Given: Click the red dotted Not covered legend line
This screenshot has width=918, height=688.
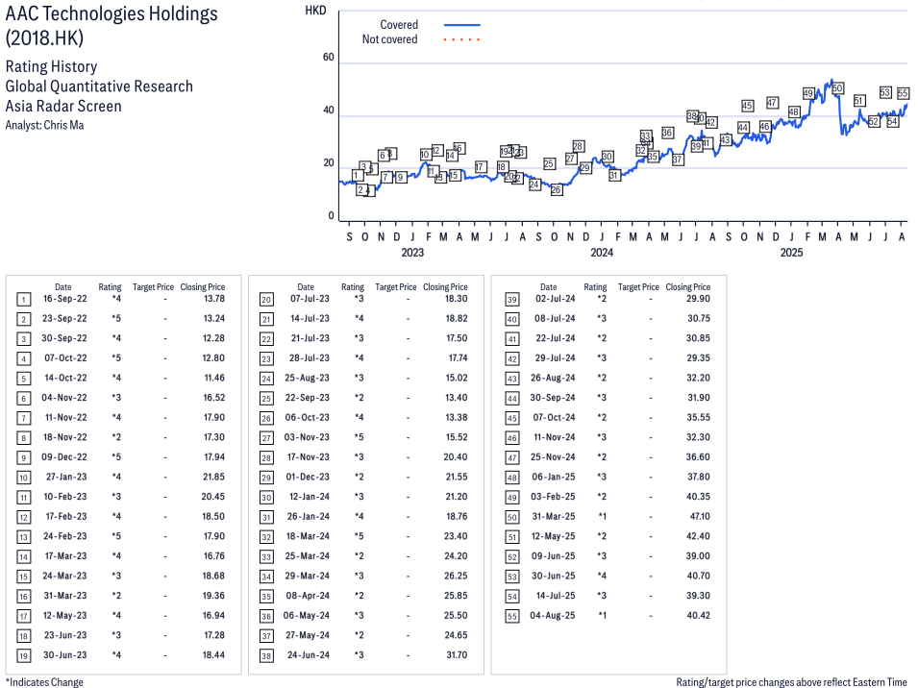Looking at the screenshot, I should click(x=462, y=39).
